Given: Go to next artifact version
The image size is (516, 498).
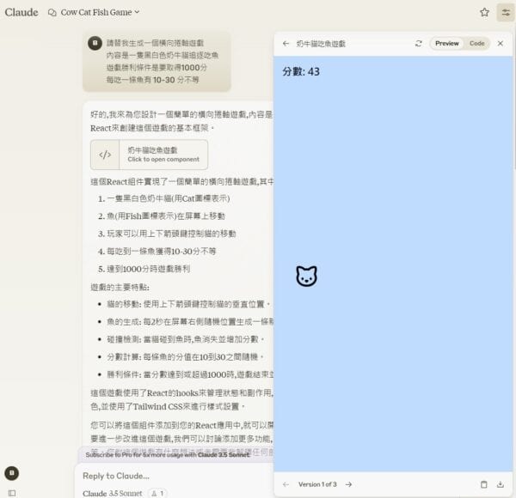Looking at the screenshot, I should (348, 484).
